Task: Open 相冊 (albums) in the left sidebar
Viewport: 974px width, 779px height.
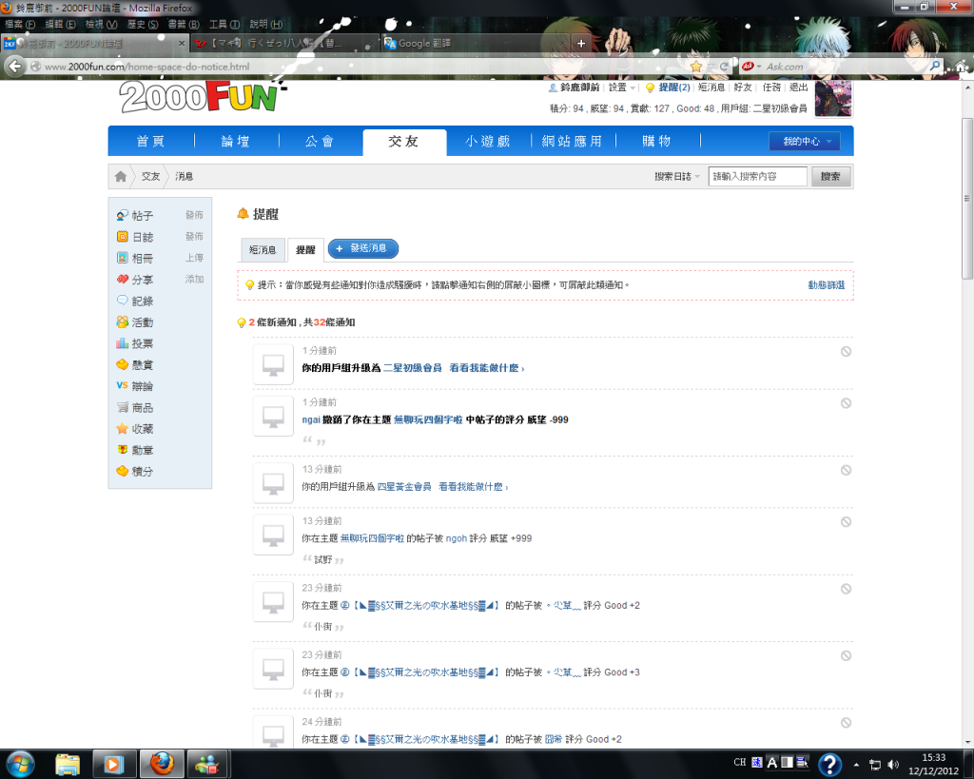Action: [x=142, y=258]
